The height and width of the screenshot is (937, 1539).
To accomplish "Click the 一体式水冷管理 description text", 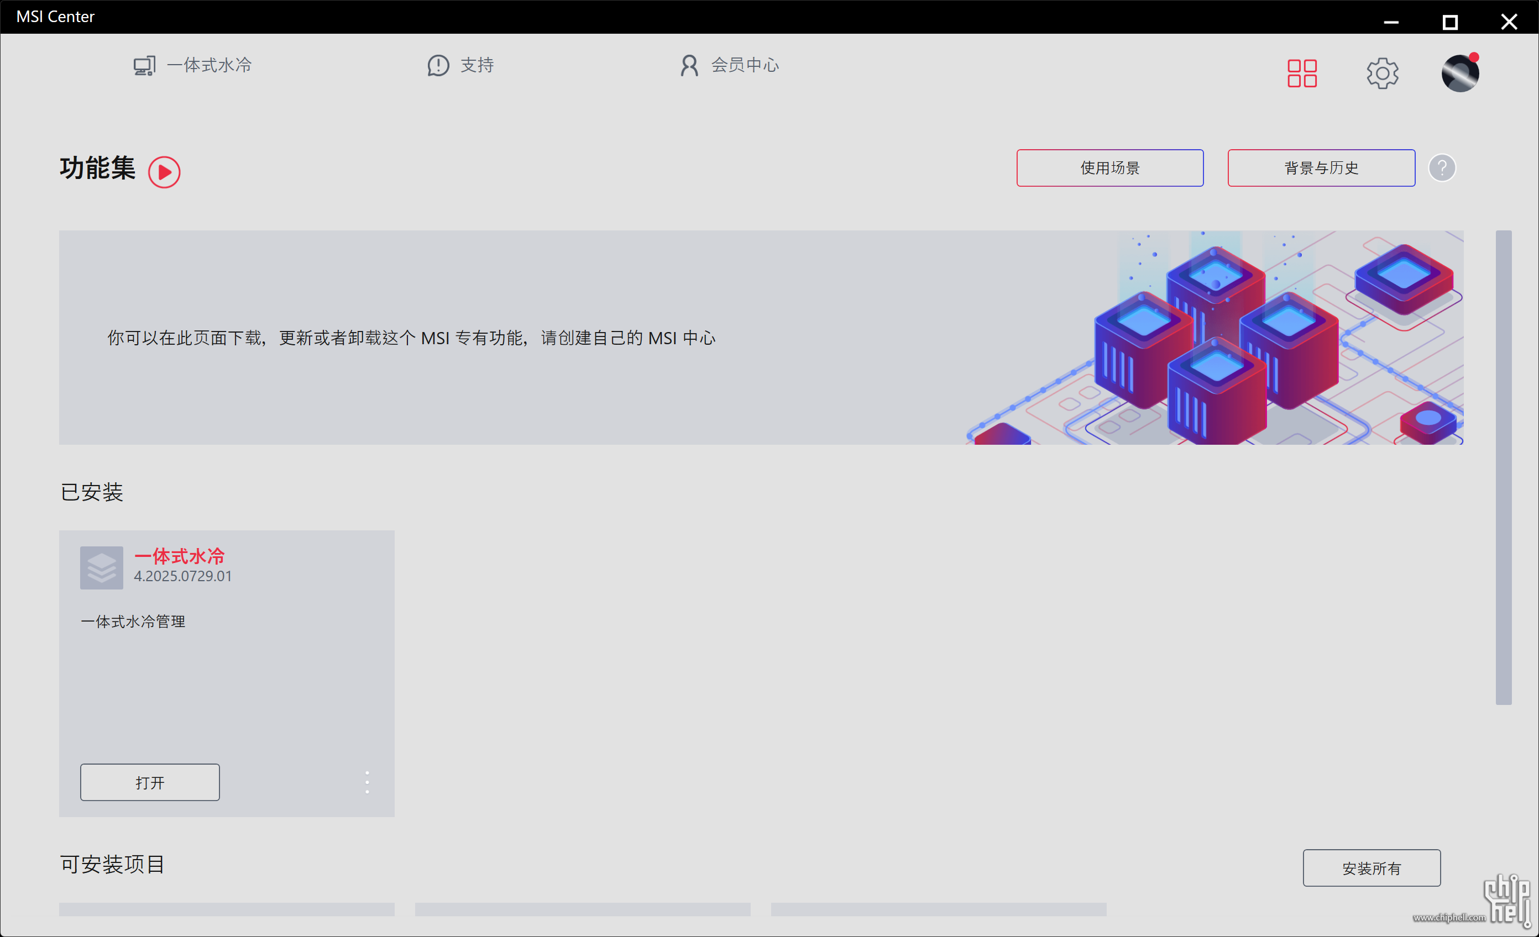I will click(x=133, y=621).
